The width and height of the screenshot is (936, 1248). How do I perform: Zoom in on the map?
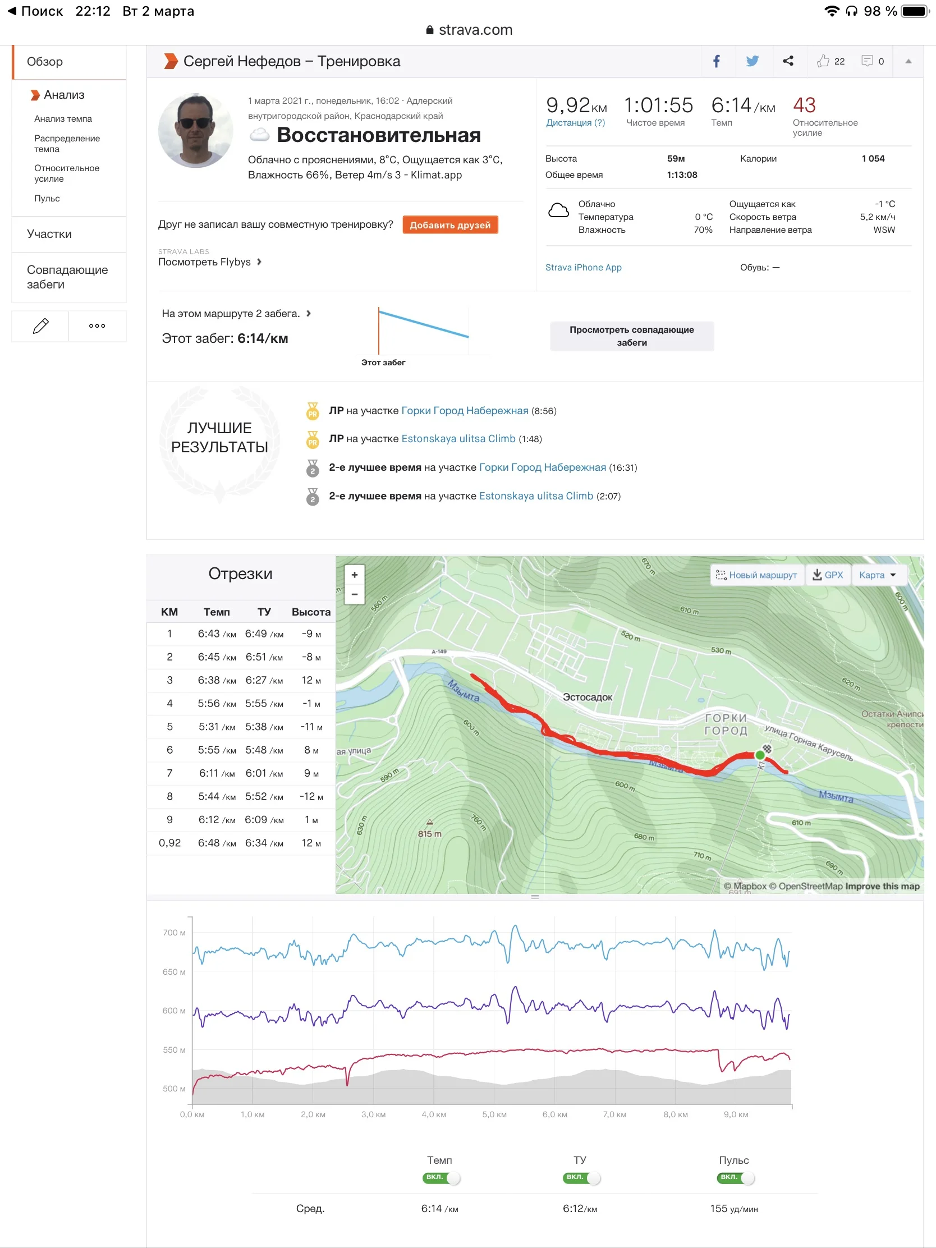(x=354, y=575)
